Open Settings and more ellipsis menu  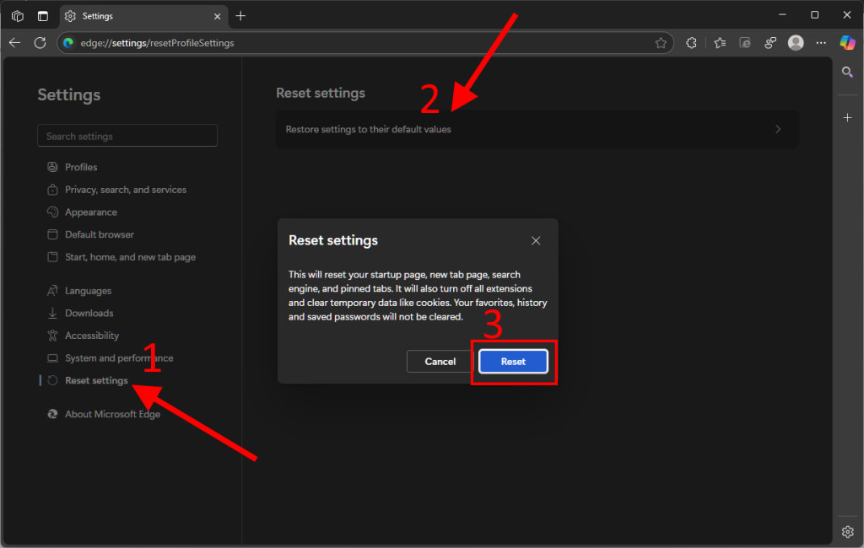coord(821,43)
